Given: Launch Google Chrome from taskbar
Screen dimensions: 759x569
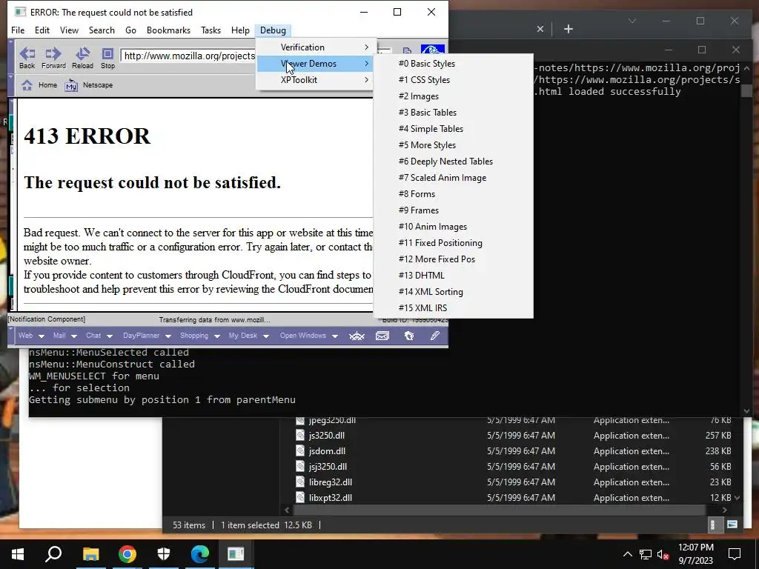Looking at the screenshot, I should tap(127, 554).
